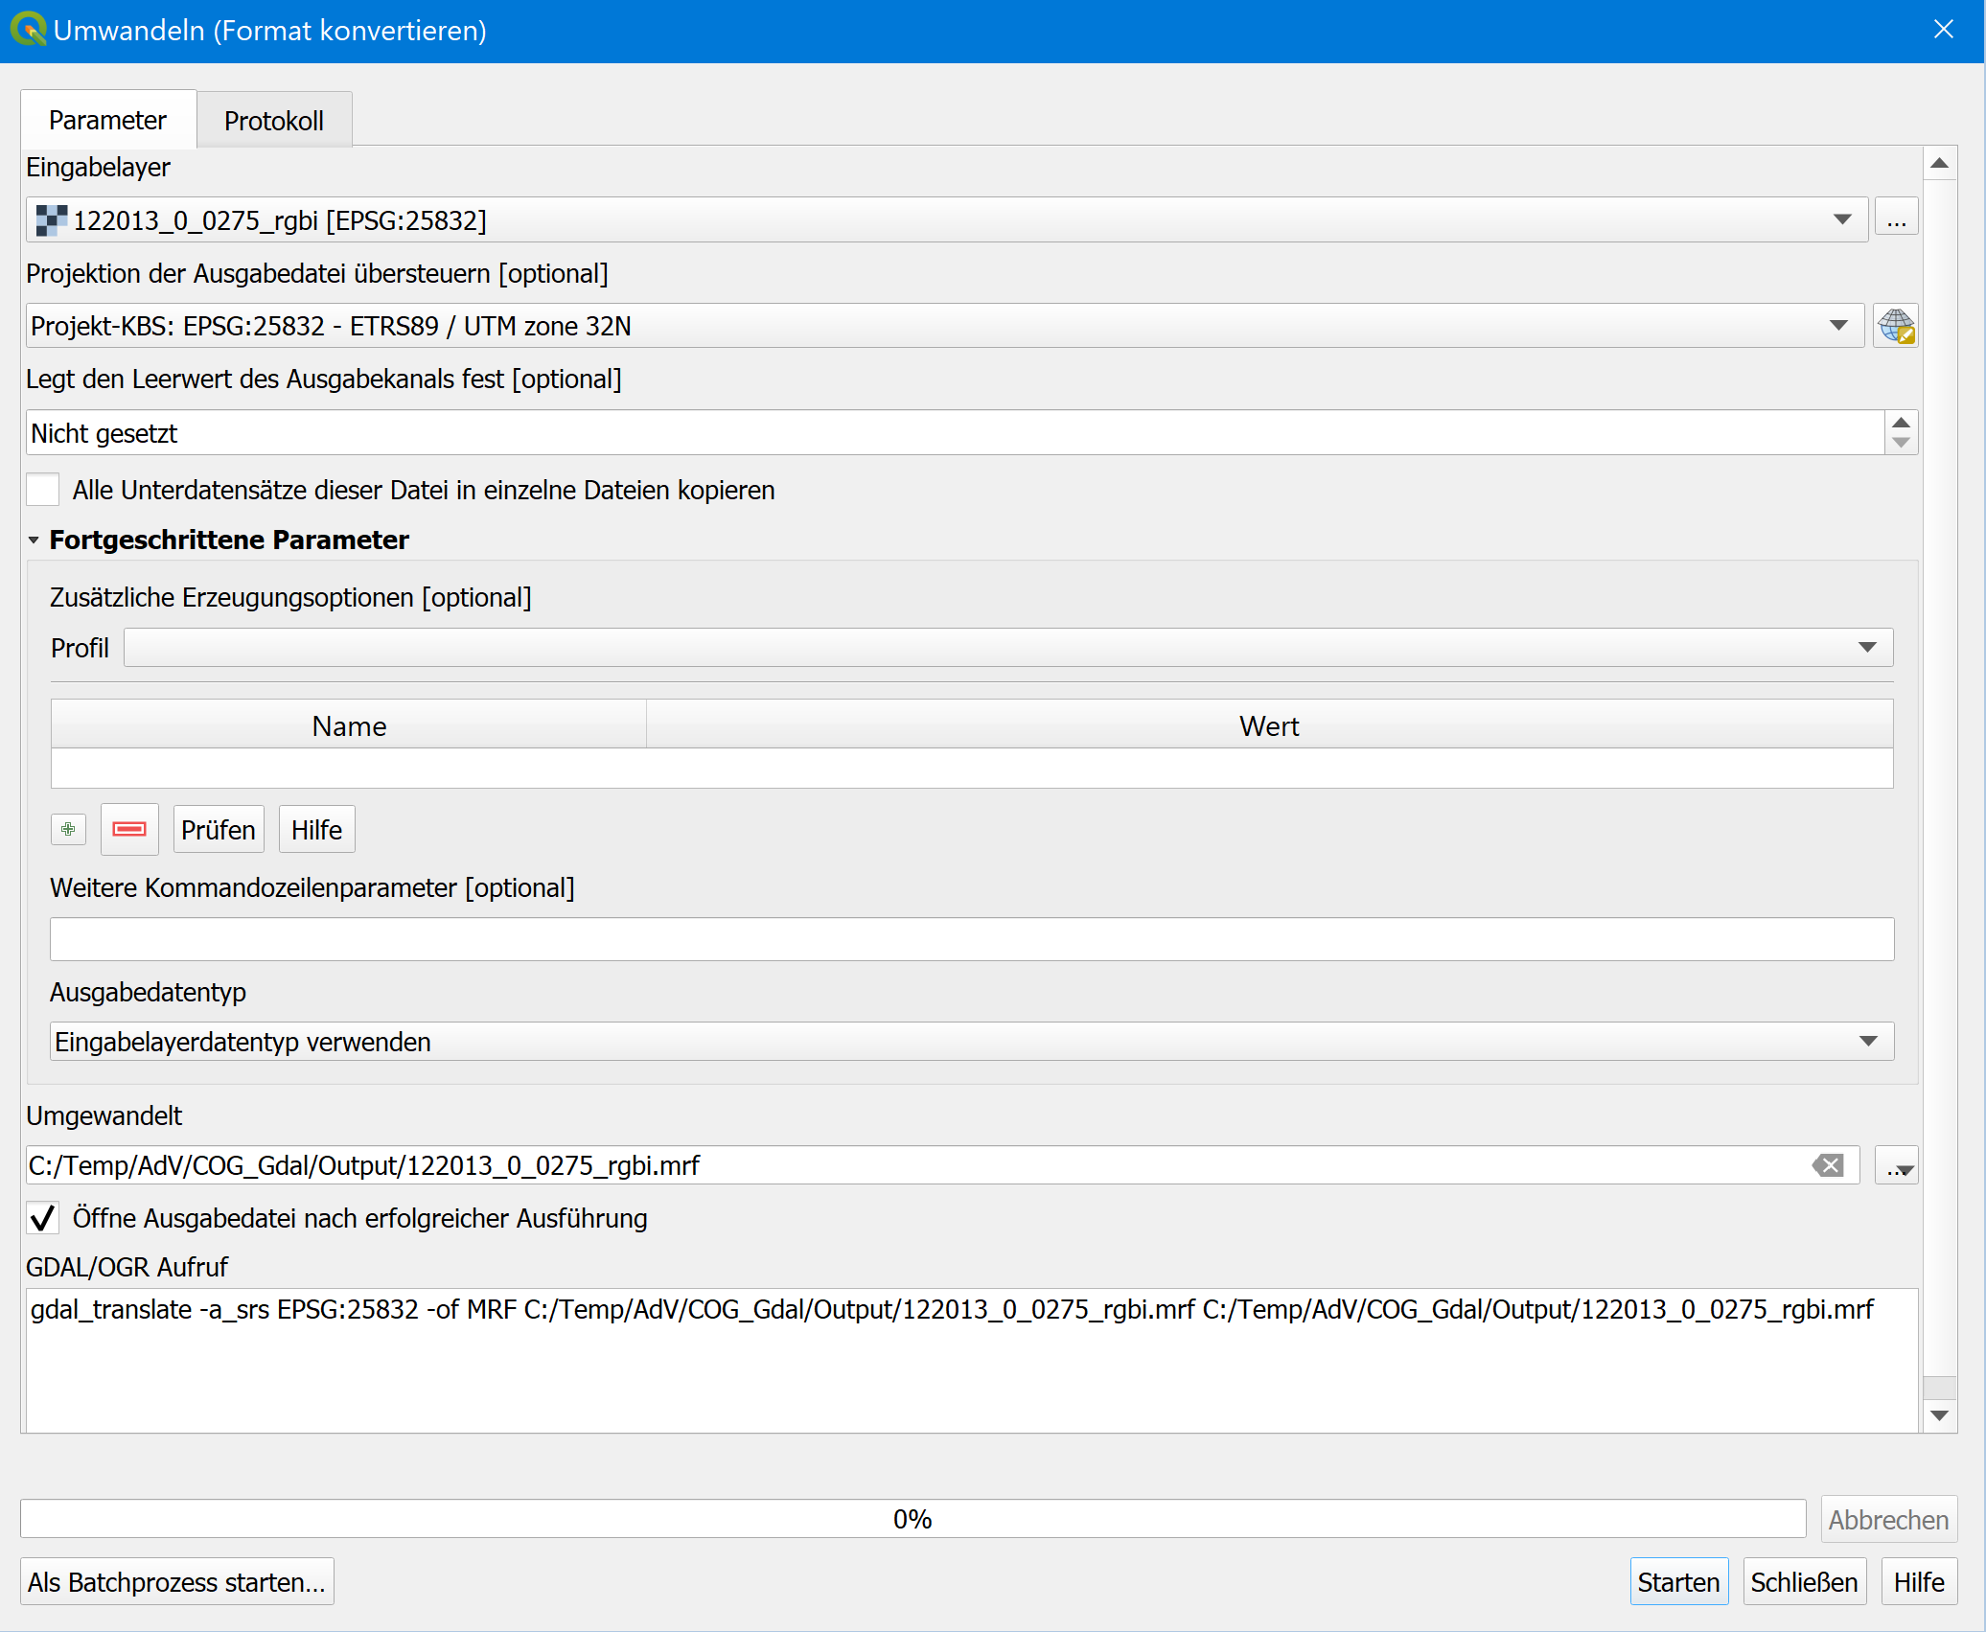Screen dimensions: 1986x1632
Task: Remove a creation option row with red minus
Action: (129, 828)
